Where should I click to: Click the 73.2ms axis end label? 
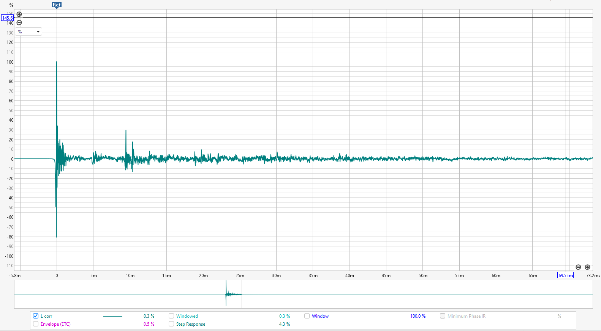[593, 276]
